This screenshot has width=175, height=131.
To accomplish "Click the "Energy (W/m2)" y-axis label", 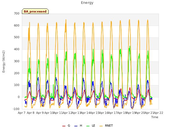I will coord(4,61).
